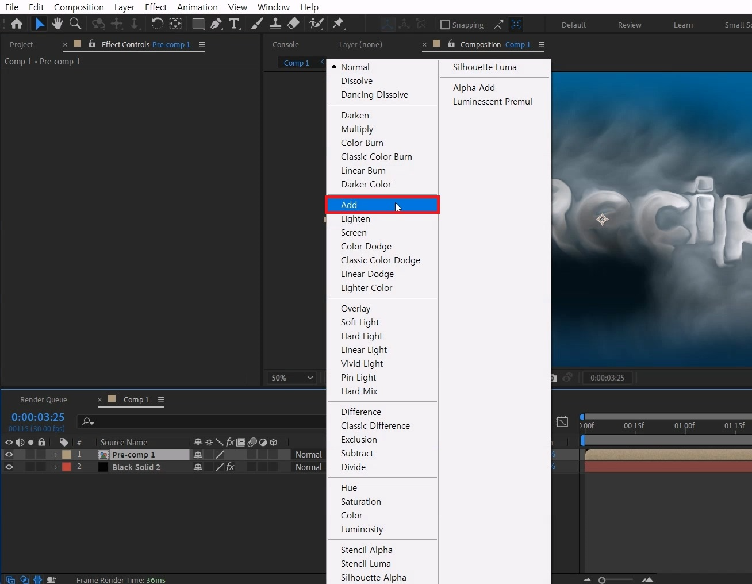
Task: Select the Brush tool
Action: 257,24
